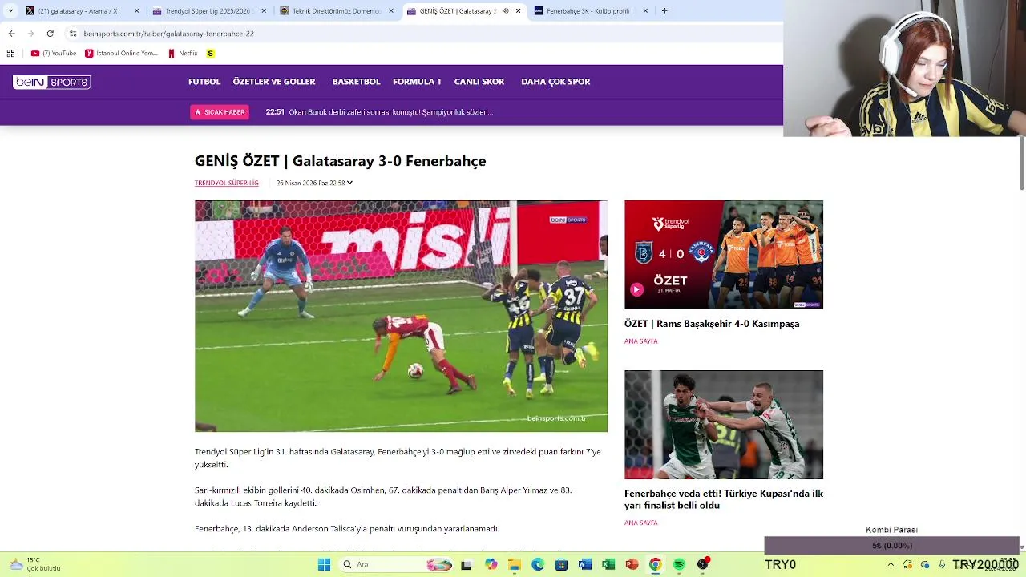Open the OBS icon on the taskbar

703,564
